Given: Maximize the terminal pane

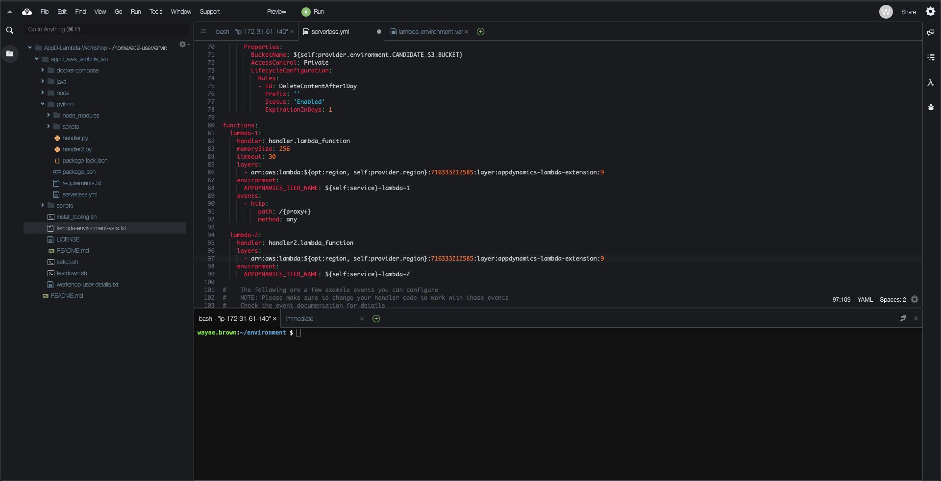Looking at the screenshot, I should pos(902,318).
